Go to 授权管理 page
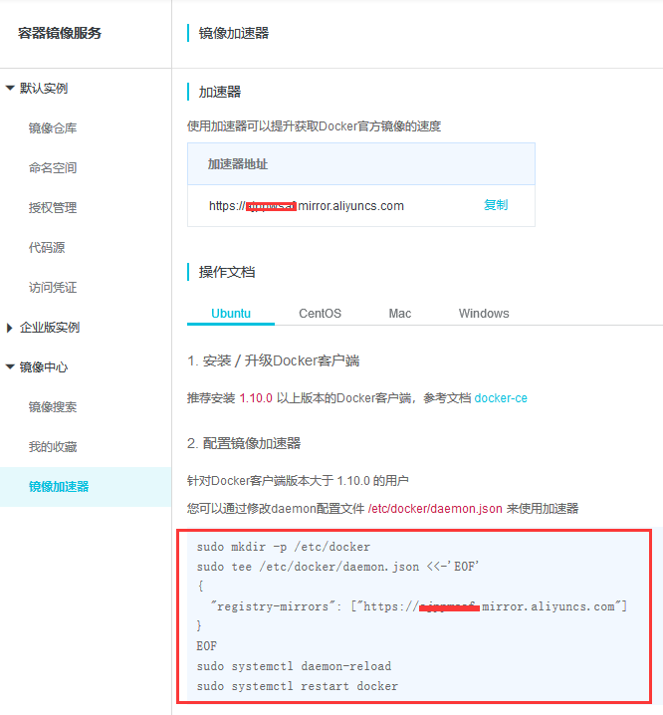This screenshot has width=663, height=715. click(53, 207)
